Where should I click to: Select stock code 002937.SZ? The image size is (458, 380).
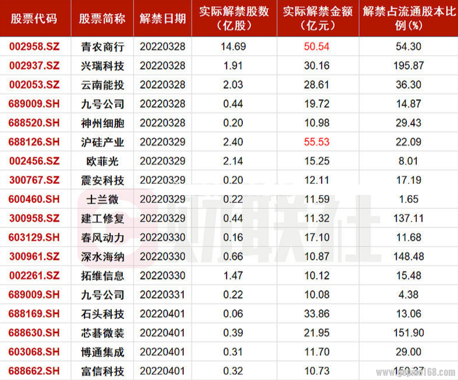(x=34, y=66)
